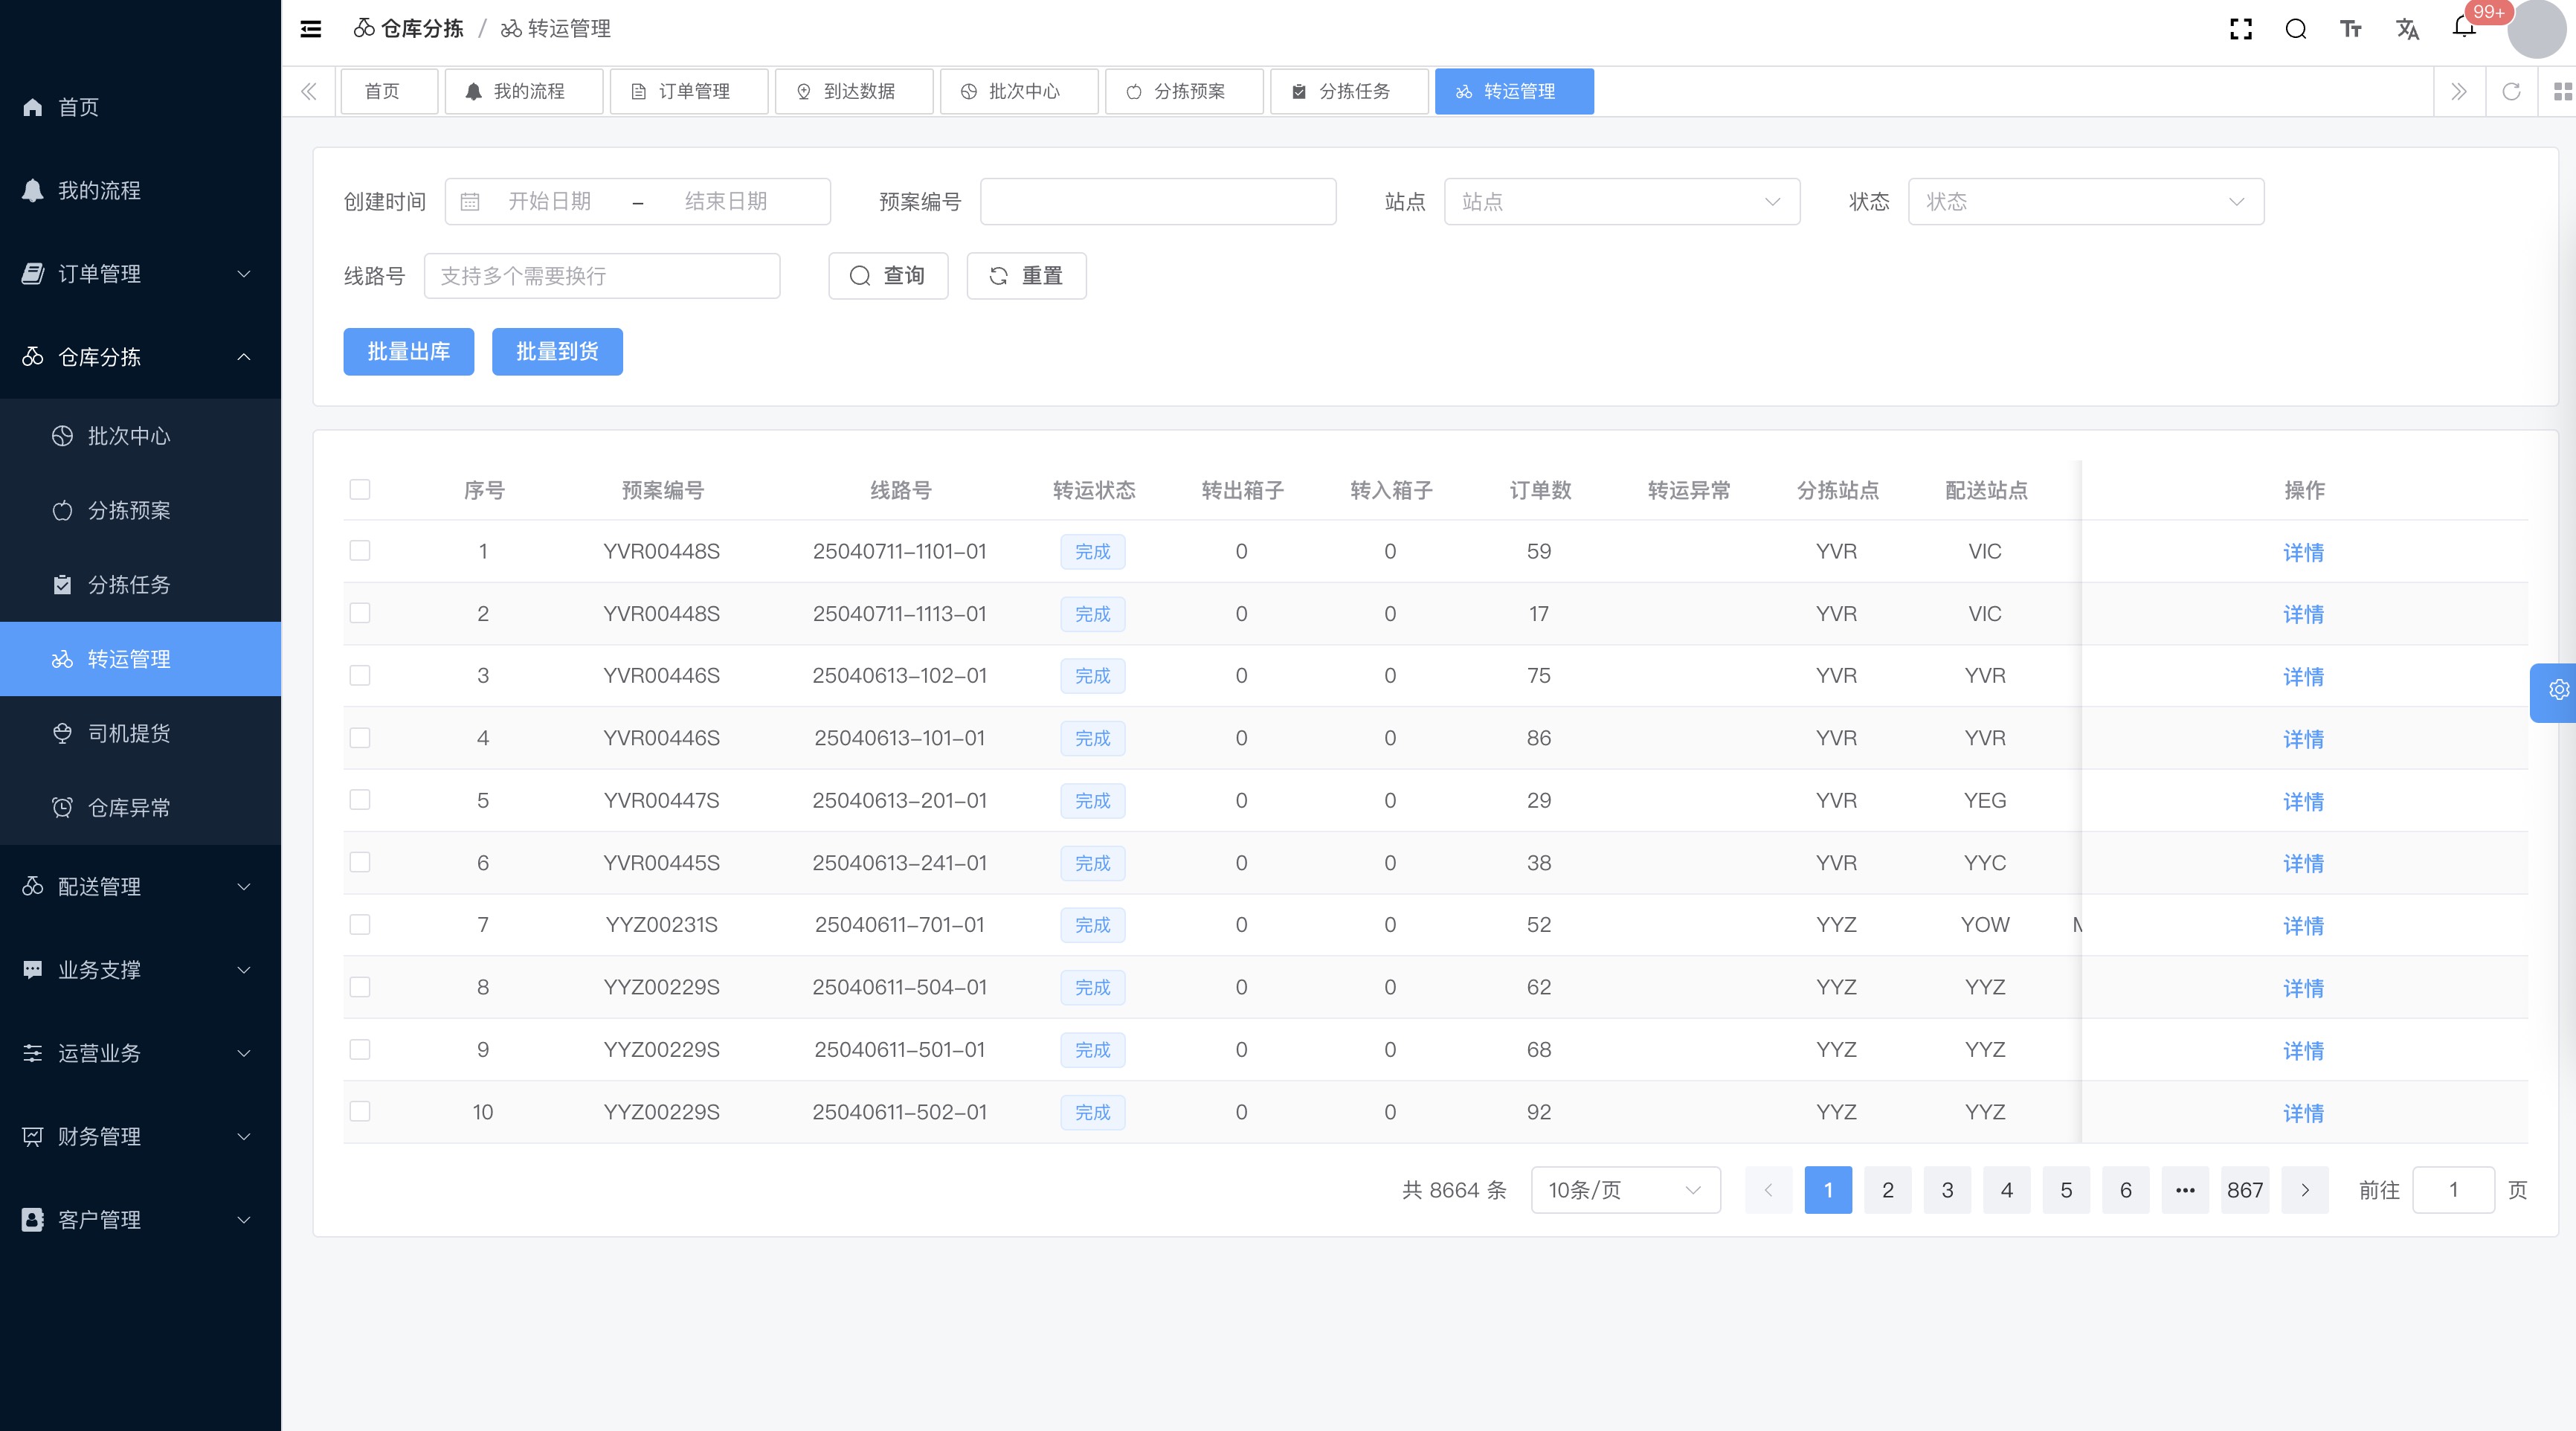Click the font size adjustment icon
The image size is (2576, 1431).
(x=2351, y=29)
